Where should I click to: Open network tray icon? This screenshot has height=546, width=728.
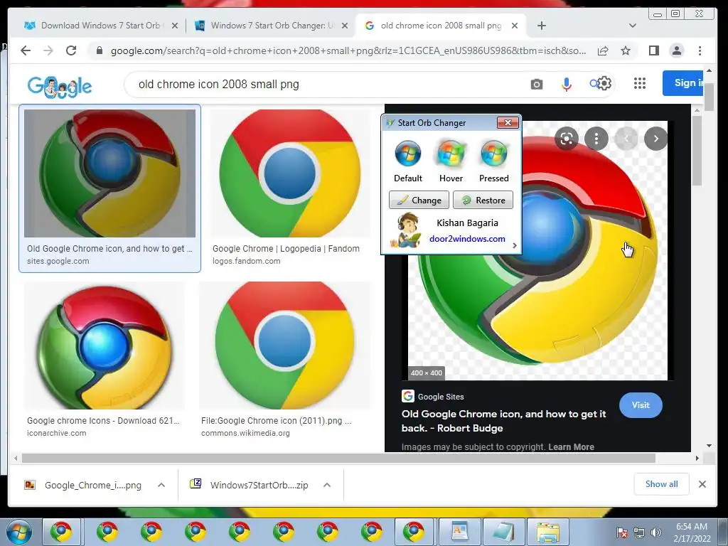[x=639, y=532]
